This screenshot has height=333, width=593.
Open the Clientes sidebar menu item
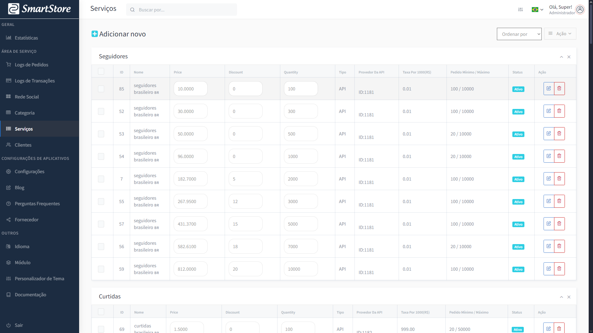(23, 145)
